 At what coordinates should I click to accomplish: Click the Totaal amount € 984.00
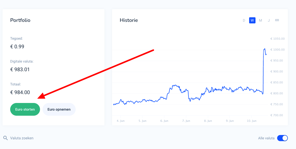click(x=20, y=92)
